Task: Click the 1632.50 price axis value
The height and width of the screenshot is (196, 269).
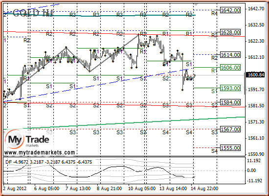Action: pos(256,25)
